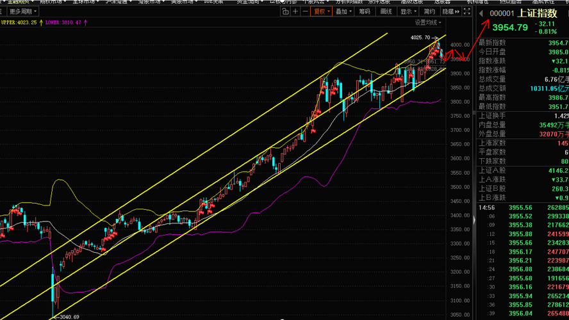The image size is (569, 320).
Task: Click the 4000.00 price axis label
Action: click(460, 45)
